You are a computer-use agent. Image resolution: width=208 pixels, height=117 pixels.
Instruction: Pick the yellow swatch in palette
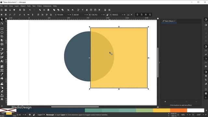tap(162, 110)
